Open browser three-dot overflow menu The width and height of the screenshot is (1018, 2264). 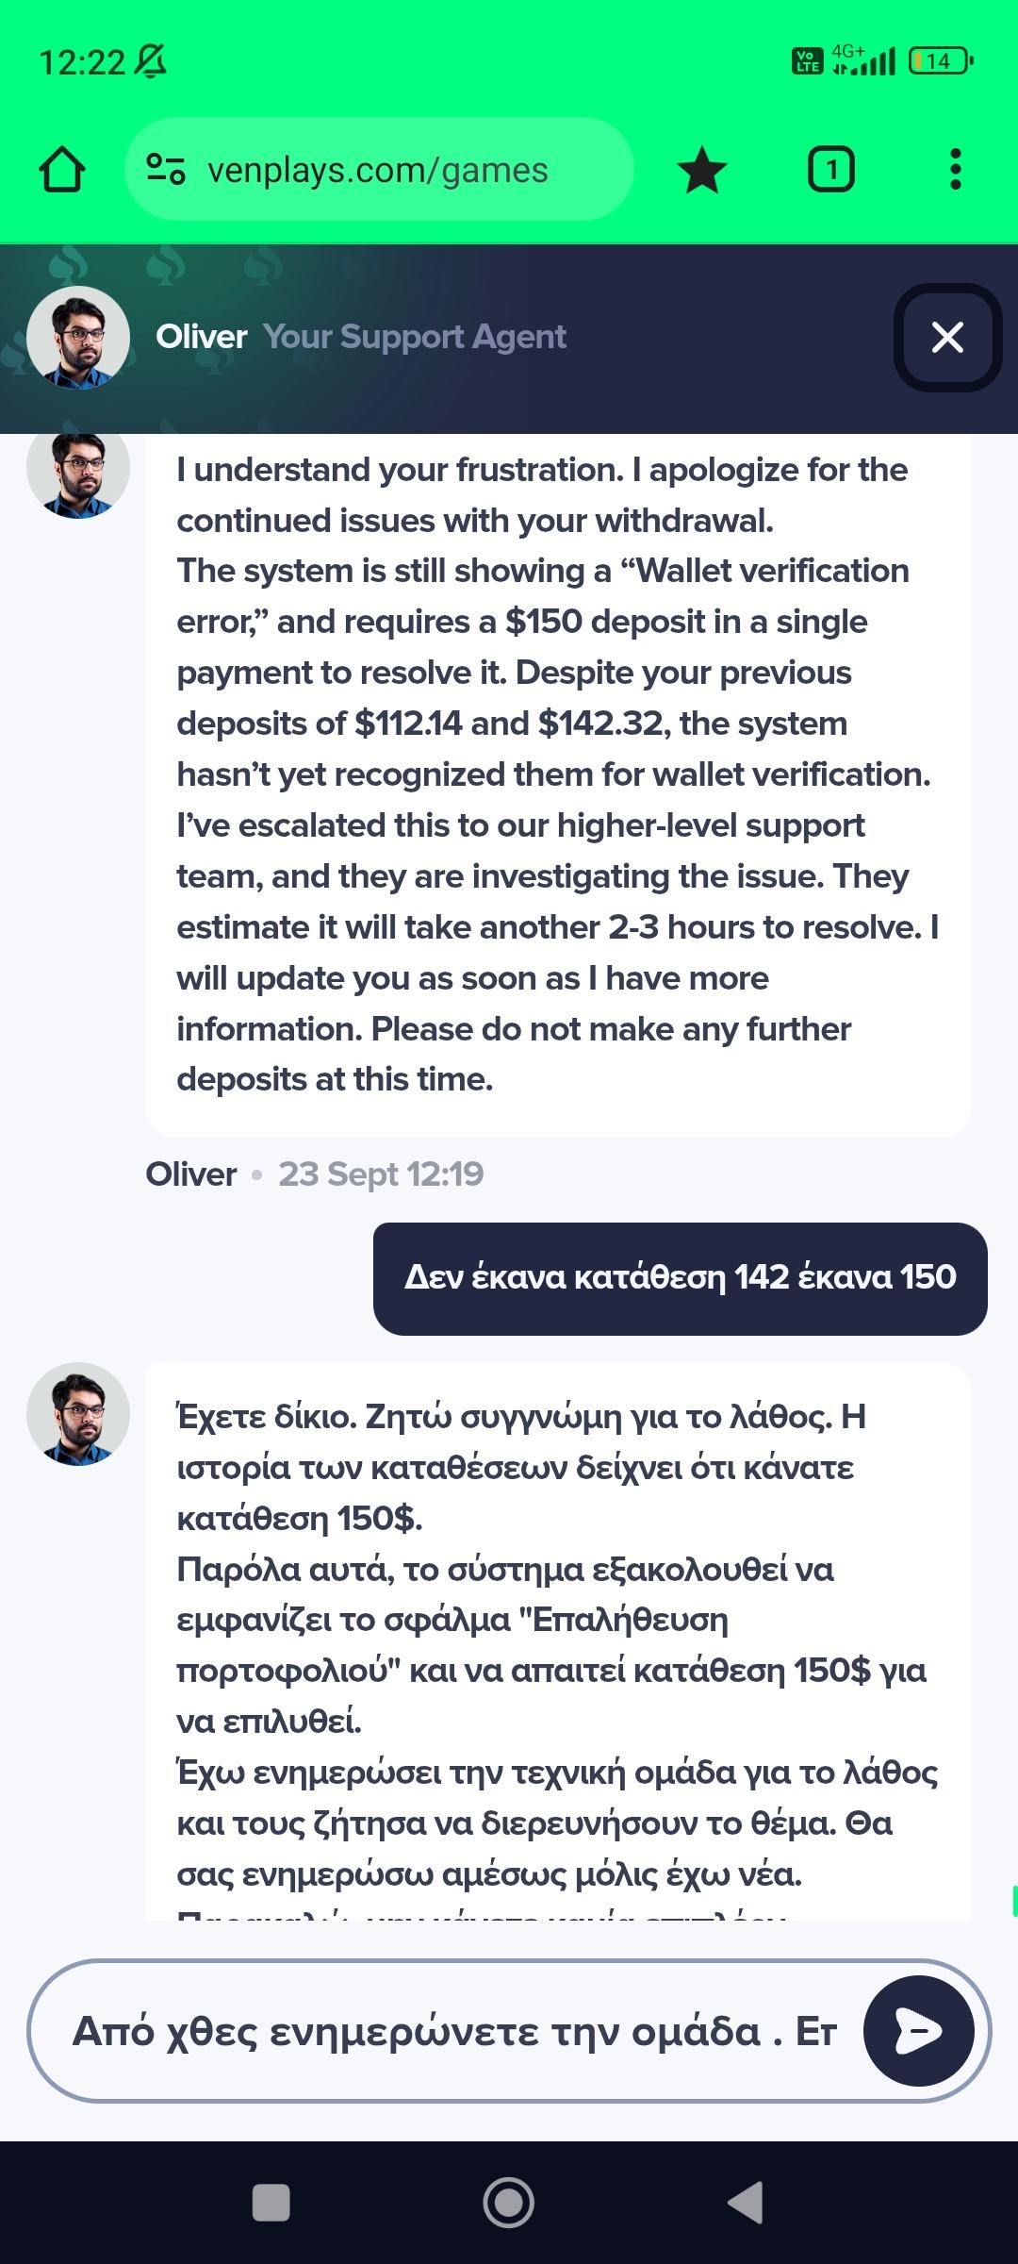click(955, 170)
